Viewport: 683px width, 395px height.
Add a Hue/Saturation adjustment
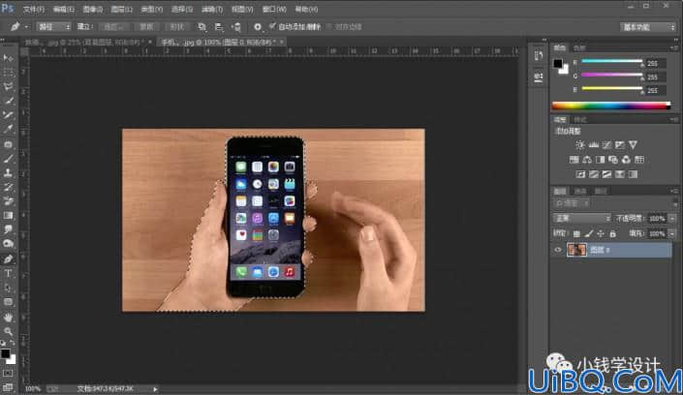click(574, 160)
